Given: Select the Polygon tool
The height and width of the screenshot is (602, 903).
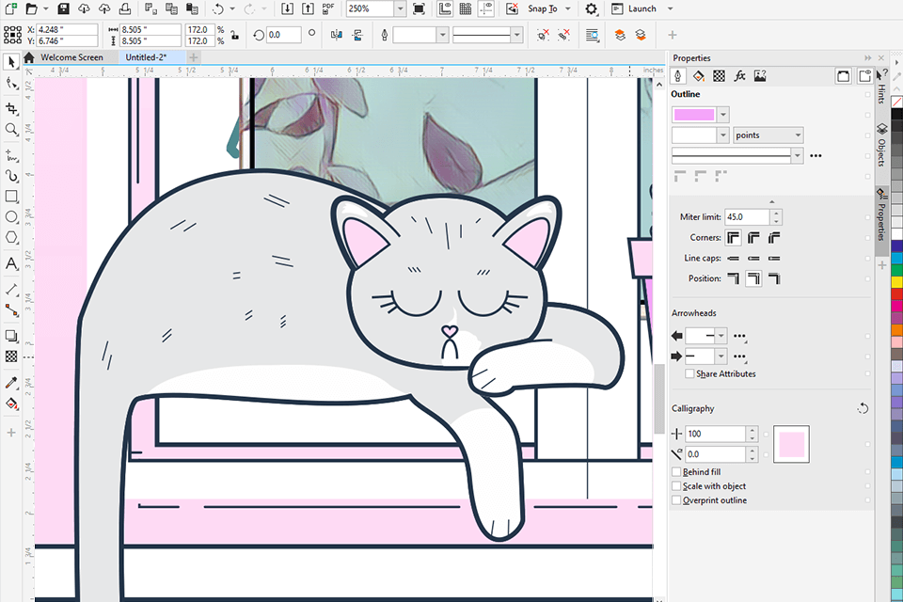Looking at the screenshot, I should [x=11, y=238].
